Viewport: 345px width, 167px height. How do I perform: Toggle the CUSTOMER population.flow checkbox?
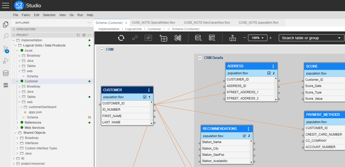pos(145,97)
